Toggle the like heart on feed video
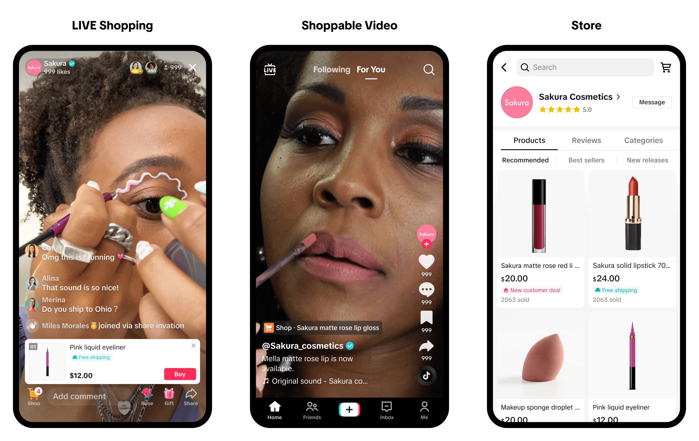699x441 pixels. click(426, 266)
